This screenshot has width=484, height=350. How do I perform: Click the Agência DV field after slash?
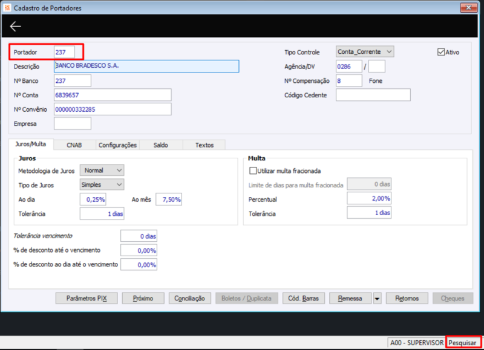(377, 66)
